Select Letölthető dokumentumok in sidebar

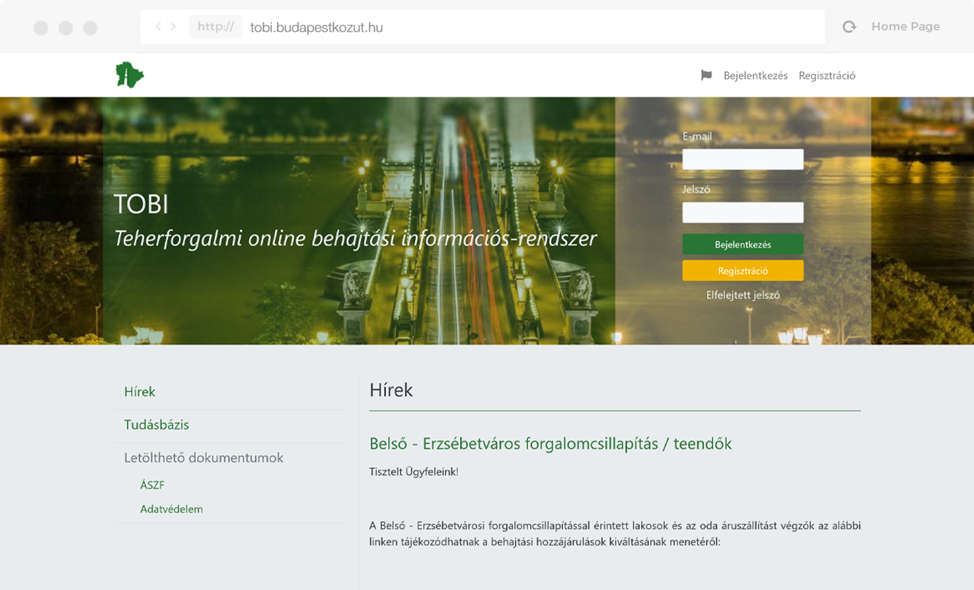tap(204, 458)
